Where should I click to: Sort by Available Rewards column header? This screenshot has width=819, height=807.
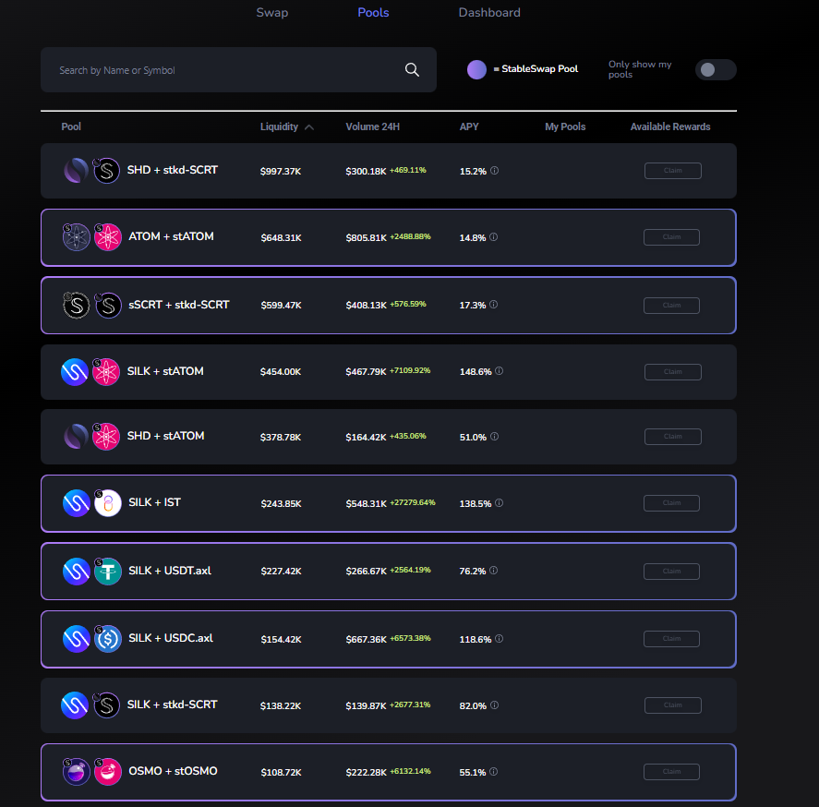[x=670, y=126]
